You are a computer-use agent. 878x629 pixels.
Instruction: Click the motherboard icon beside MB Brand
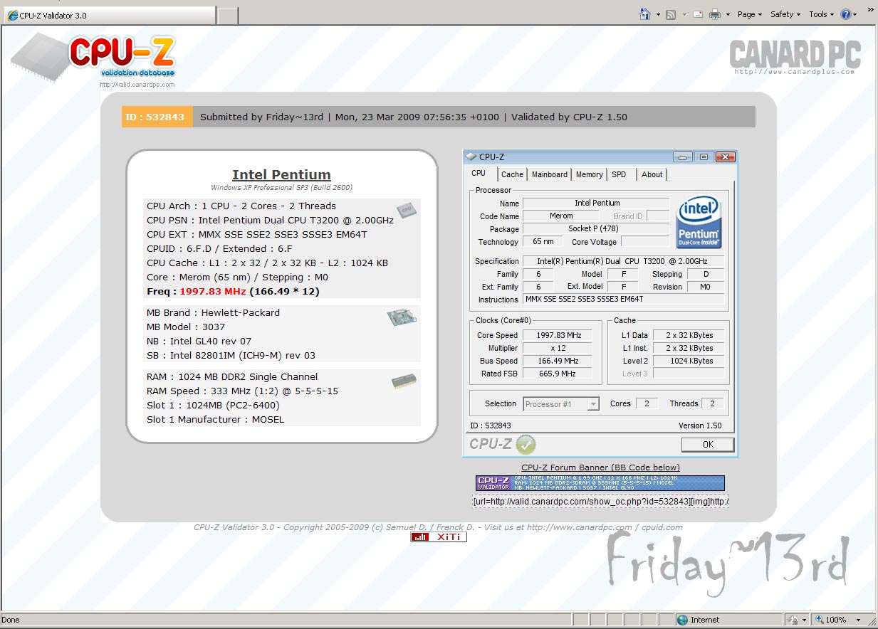pos(402,317)
